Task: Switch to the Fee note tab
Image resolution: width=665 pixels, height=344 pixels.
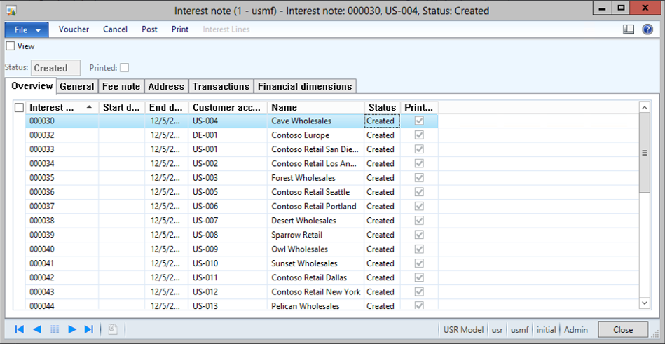Action: (x=121, y=86)
